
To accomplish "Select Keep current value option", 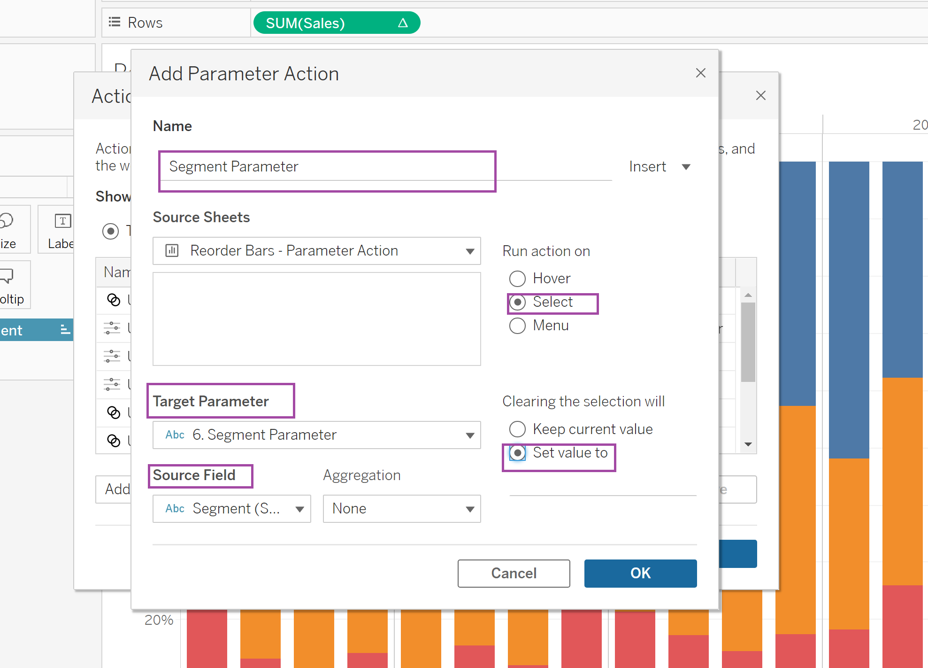I will [517, 429].
